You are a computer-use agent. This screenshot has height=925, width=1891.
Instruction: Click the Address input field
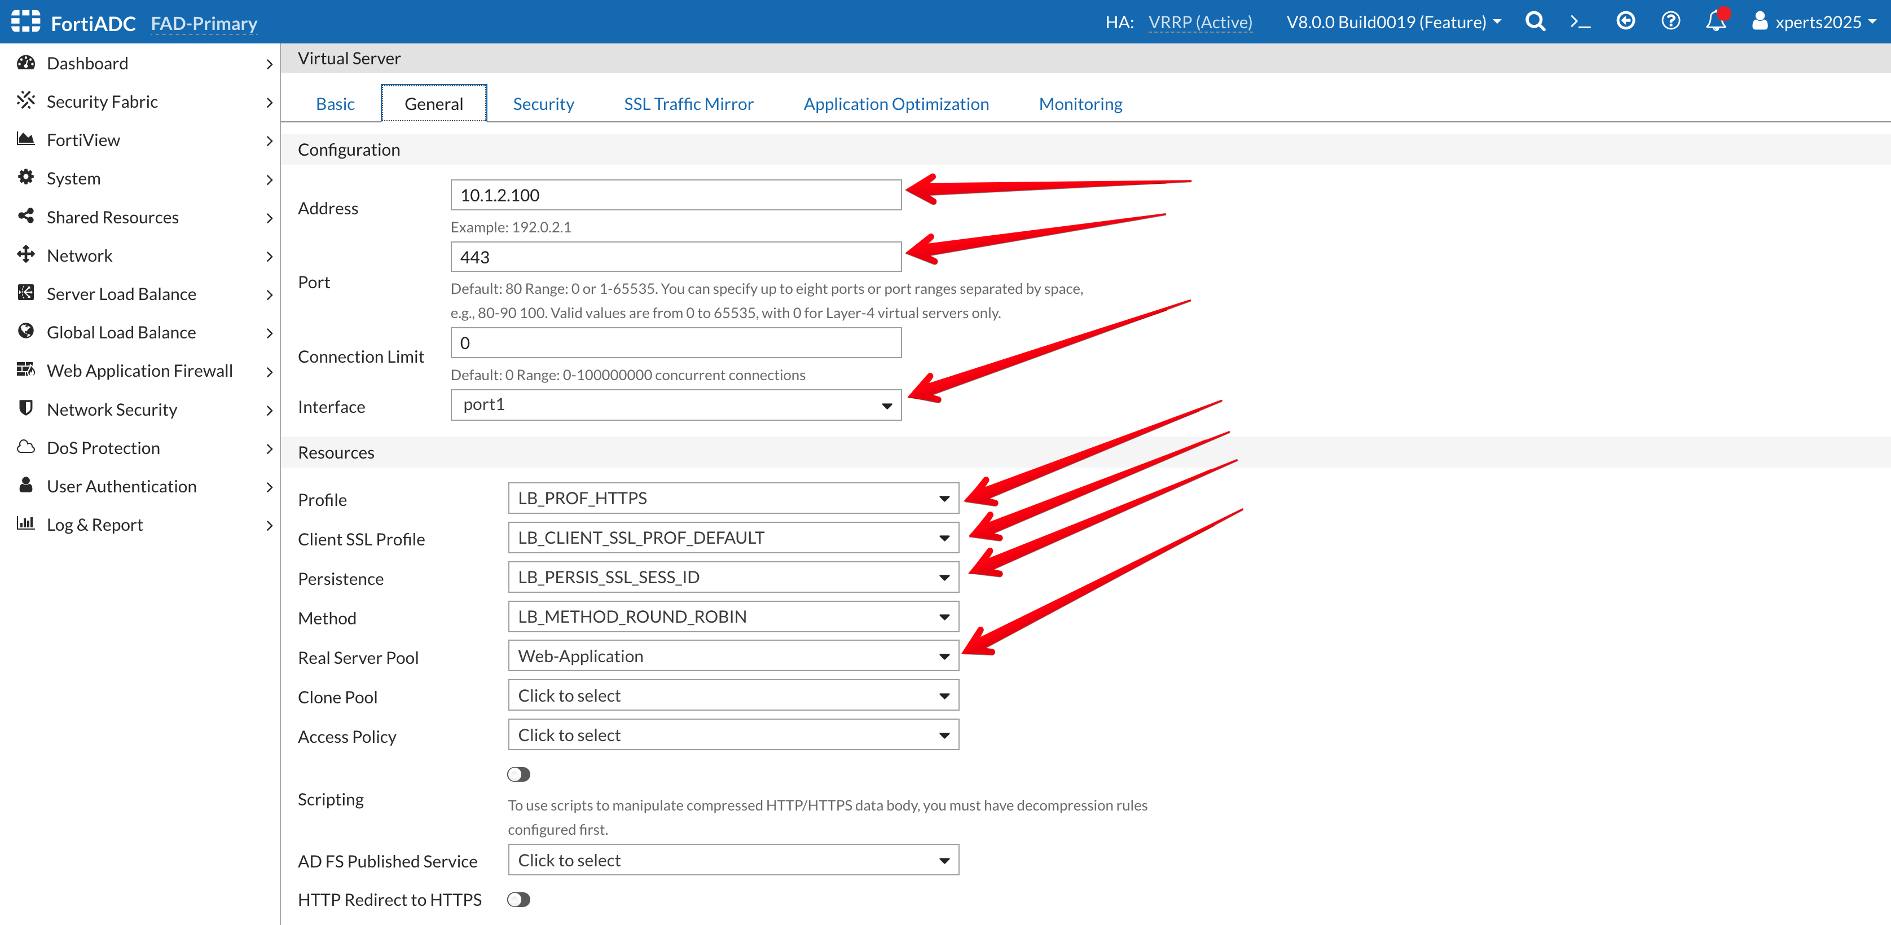(x=675, y=195)
